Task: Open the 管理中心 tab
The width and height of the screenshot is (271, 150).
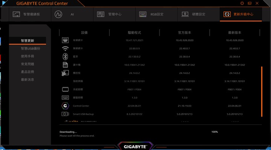Action: [x=114, y=14]
